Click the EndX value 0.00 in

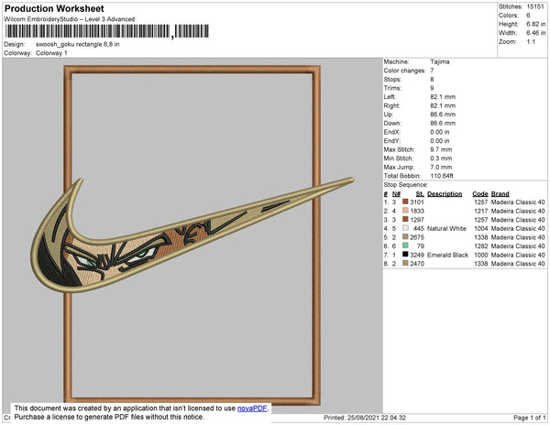(440, 132)
